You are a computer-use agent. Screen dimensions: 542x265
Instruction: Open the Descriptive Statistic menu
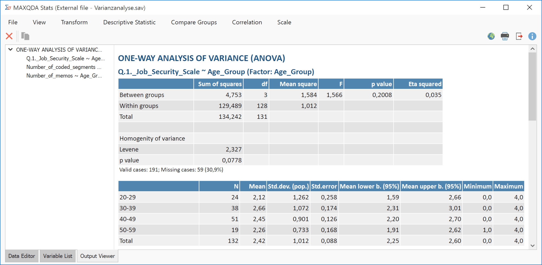tap(129, 22)
